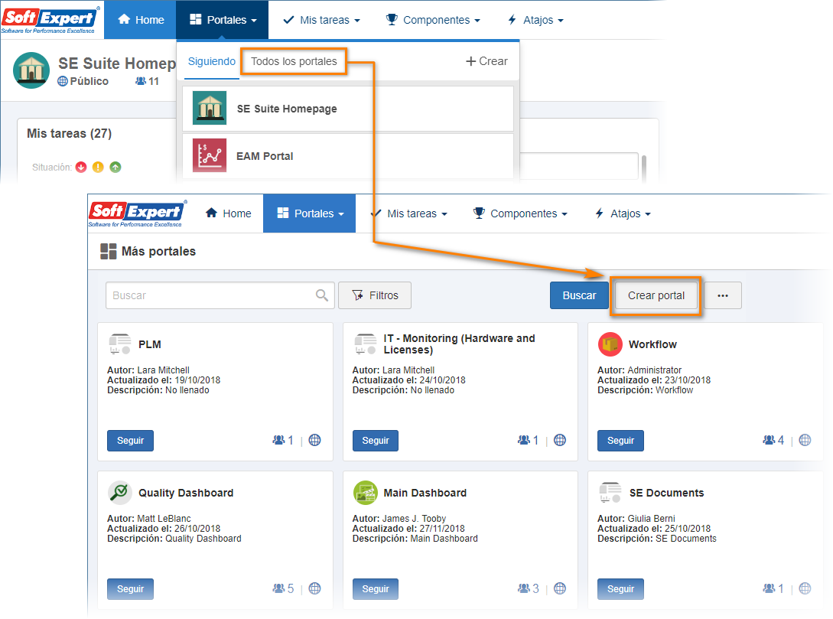833x619 pixels.
Task: Click the Más portales grid icon
Action: point(109,251)
